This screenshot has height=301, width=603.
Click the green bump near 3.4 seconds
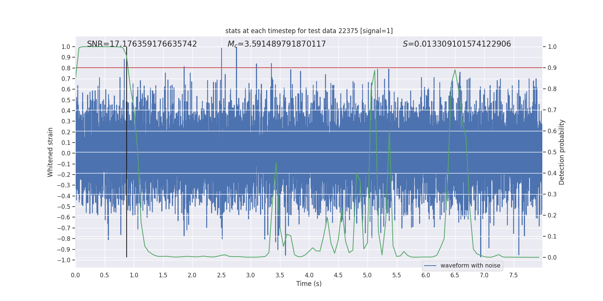[276, 163]
